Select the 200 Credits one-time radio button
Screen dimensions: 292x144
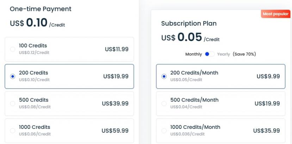(x=13, y=76)
